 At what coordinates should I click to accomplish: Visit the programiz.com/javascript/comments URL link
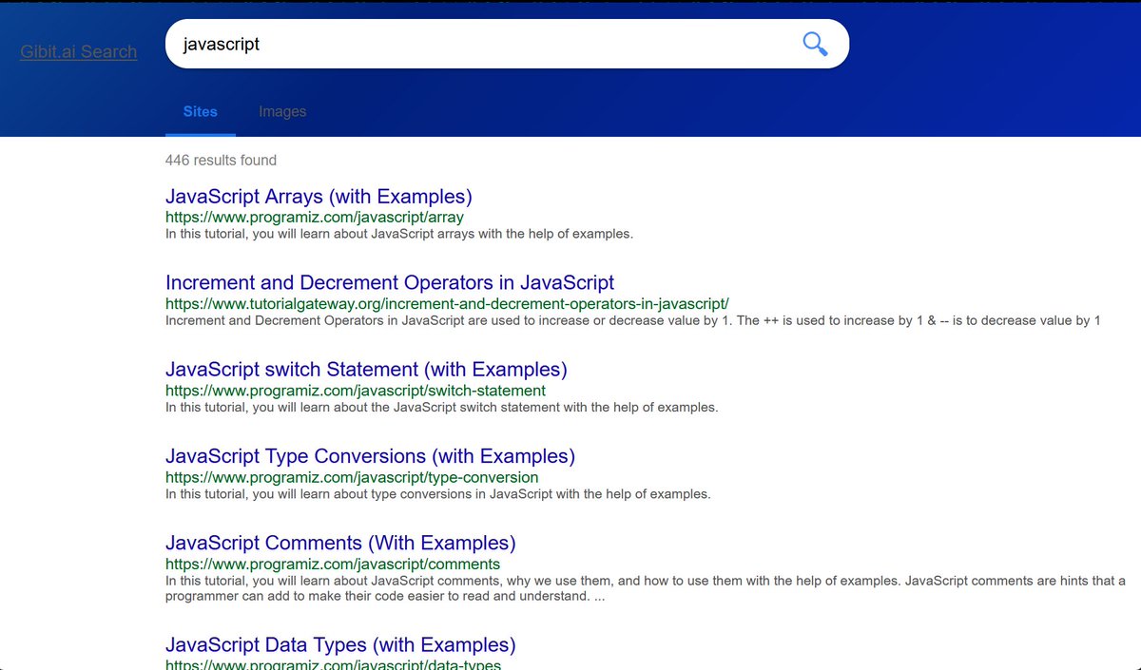(x=332, y=563)
